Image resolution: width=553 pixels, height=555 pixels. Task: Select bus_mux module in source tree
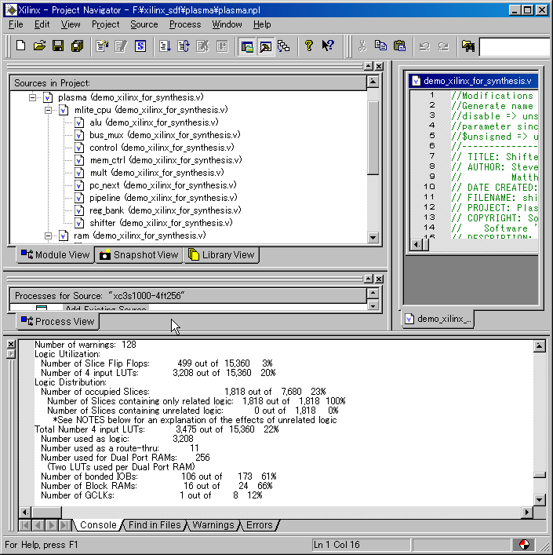(158, 135)
